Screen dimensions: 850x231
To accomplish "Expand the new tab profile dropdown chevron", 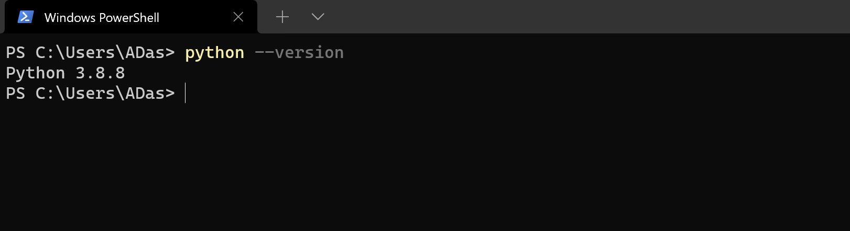I will (318, 17).
